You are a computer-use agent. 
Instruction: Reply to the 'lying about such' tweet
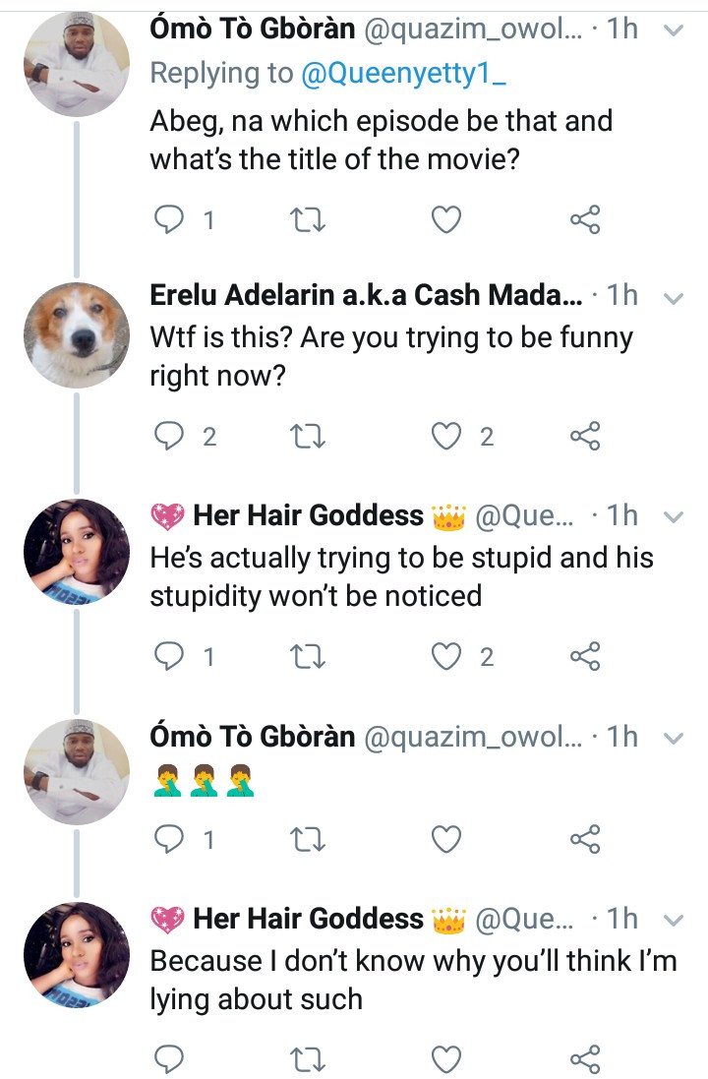(171, 1058)
